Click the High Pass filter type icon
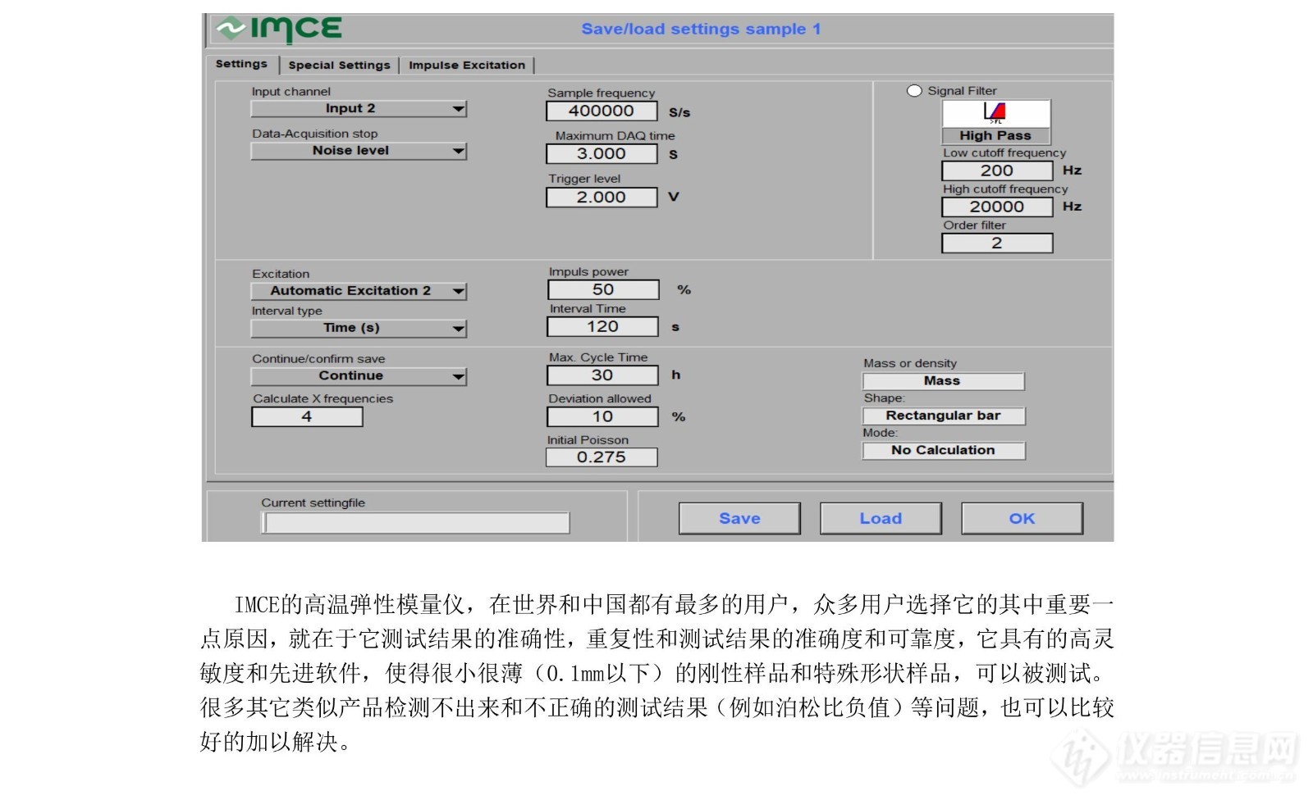The height and width of the screenshot is (800, 1313). point(995,113)
